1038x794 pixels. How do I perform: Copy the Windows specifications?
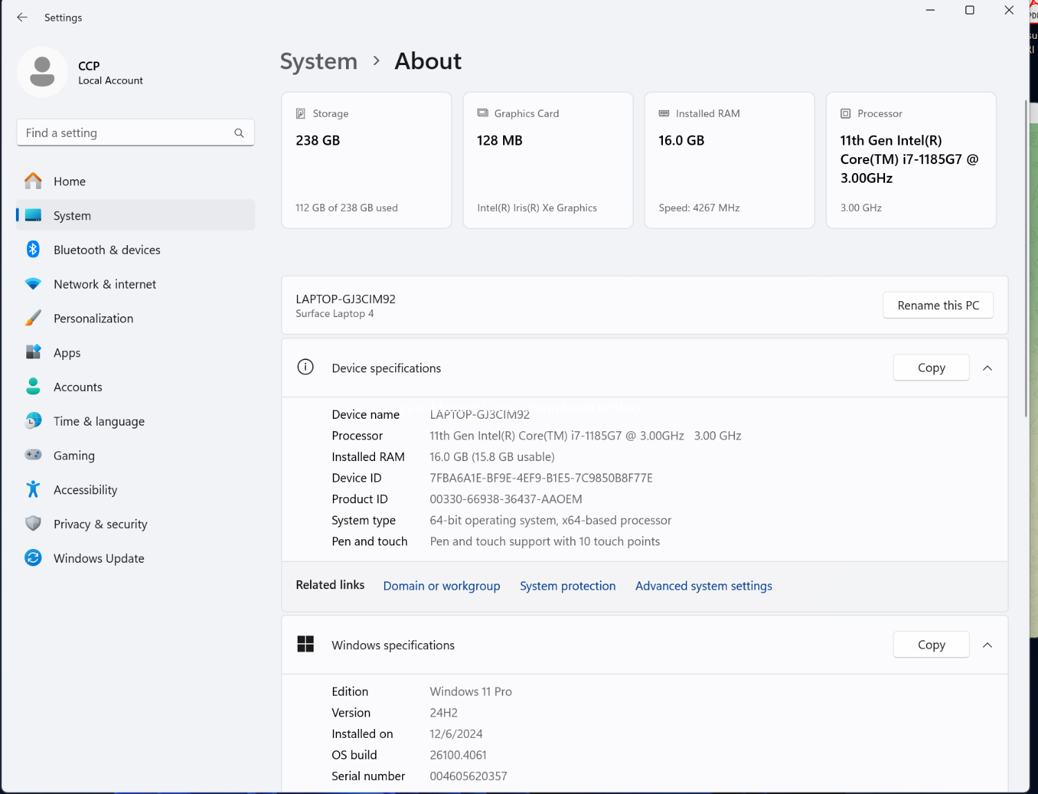(931, 644)
